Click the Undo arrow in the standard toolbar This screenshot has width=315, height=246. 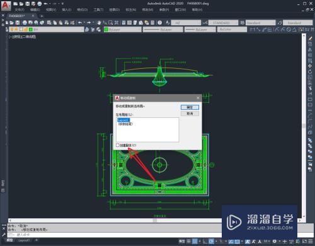[x=80, y=23]
